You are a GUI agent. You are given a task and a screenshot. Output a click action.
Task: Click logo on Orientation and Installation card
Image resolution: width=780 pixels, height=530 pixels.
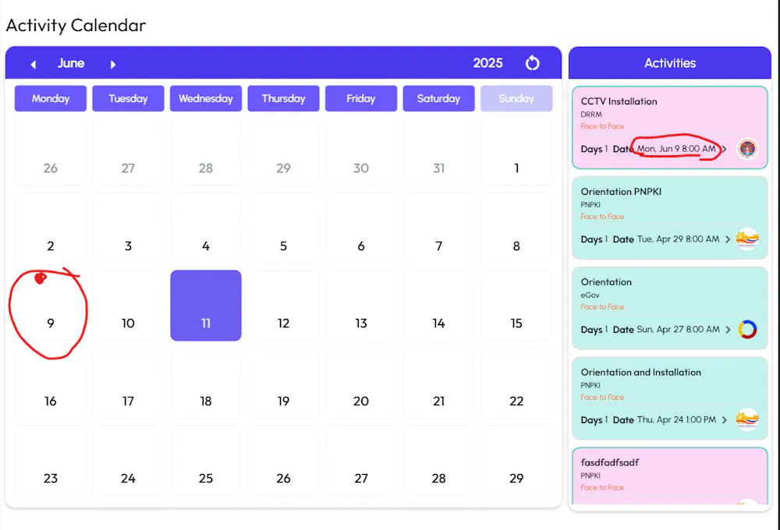click(747, 419)
